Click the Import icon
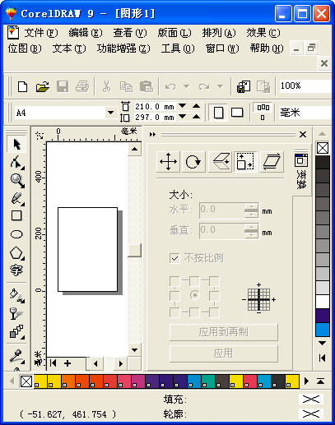335x425 pixels. 244,86
